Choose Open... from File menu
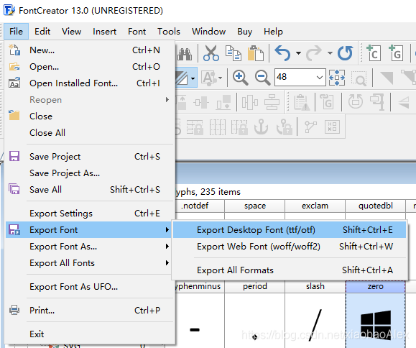Viewport: 416px width, 348px height. [89, 66]
